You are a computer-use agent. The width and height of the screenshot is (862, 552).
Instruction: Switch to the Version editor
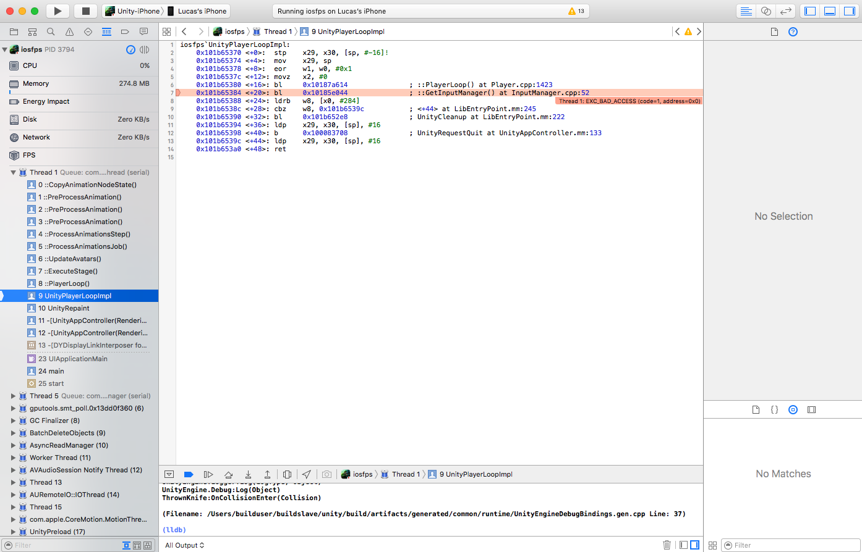coord(786,11)
